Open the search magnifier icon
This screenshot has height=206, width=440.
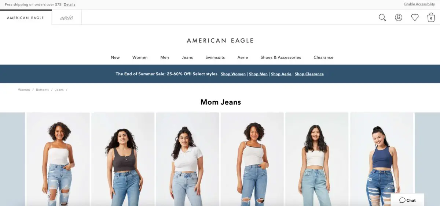tap(382, 18)
